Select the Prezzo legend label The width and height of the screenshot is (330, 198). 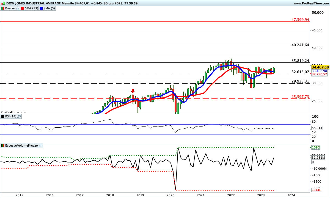[x=10, y=8]
